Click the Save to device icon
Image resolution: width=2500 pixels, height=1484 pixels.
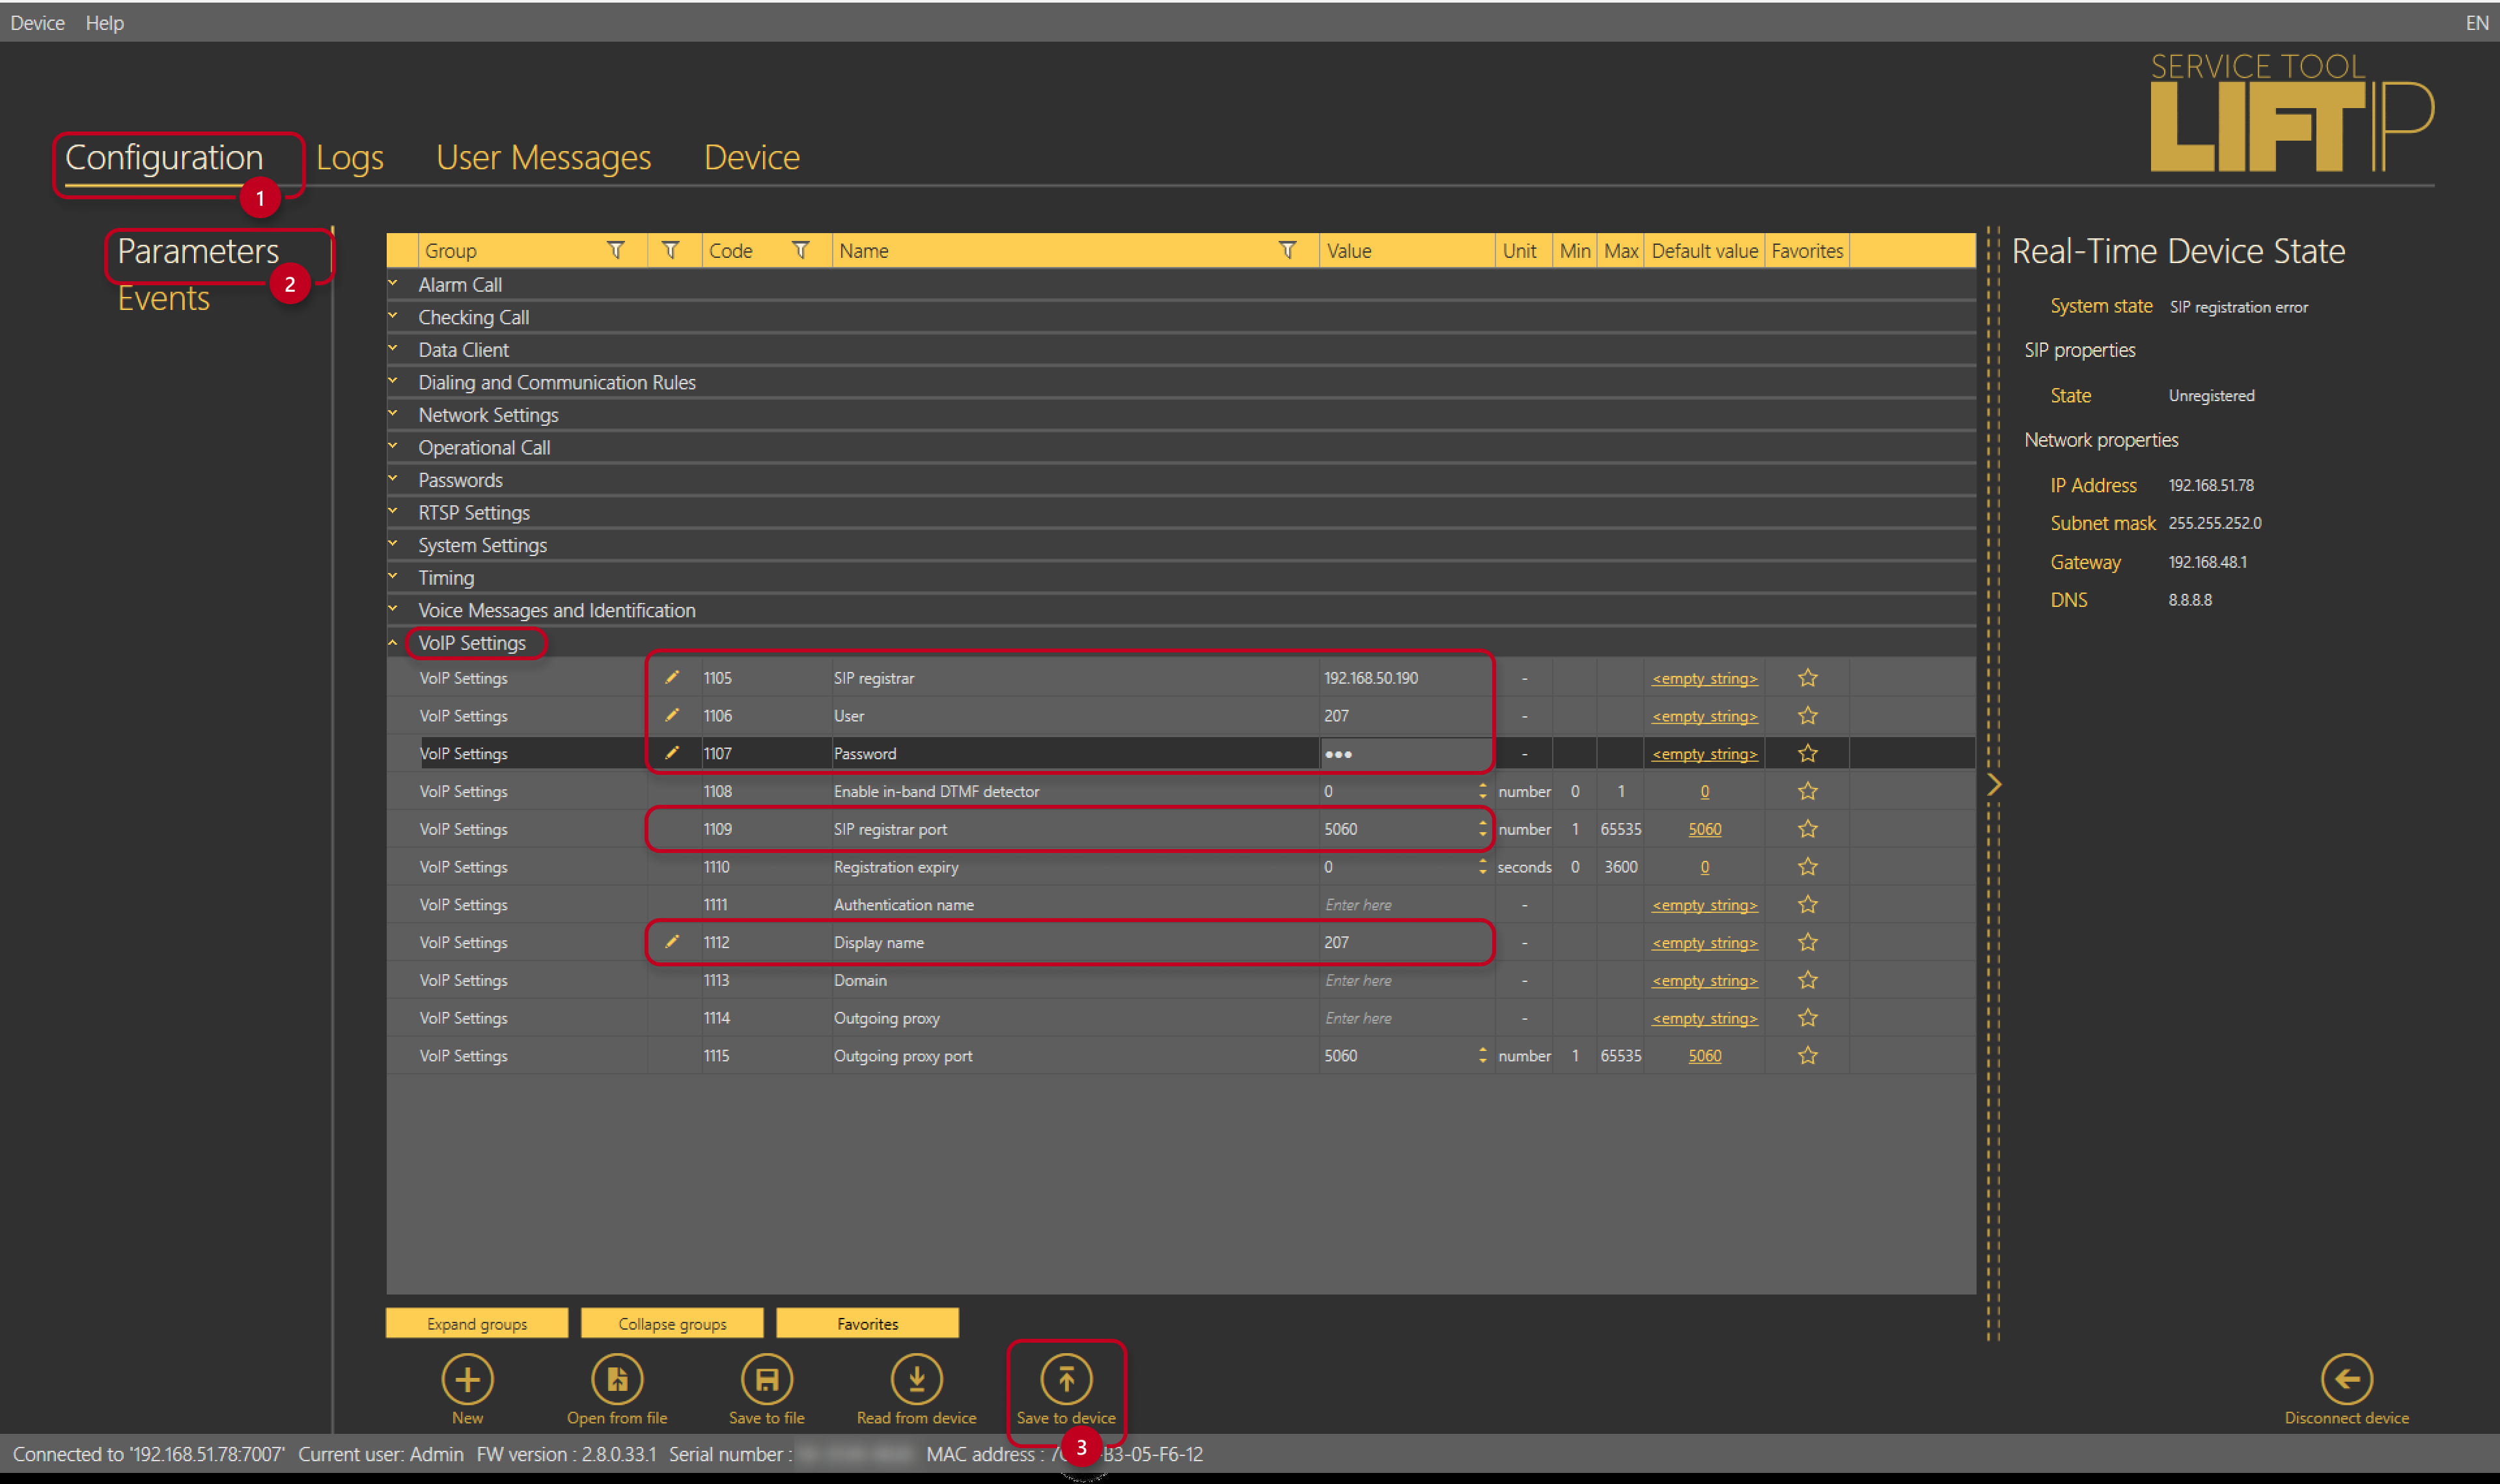[x=1066, y=1379]
